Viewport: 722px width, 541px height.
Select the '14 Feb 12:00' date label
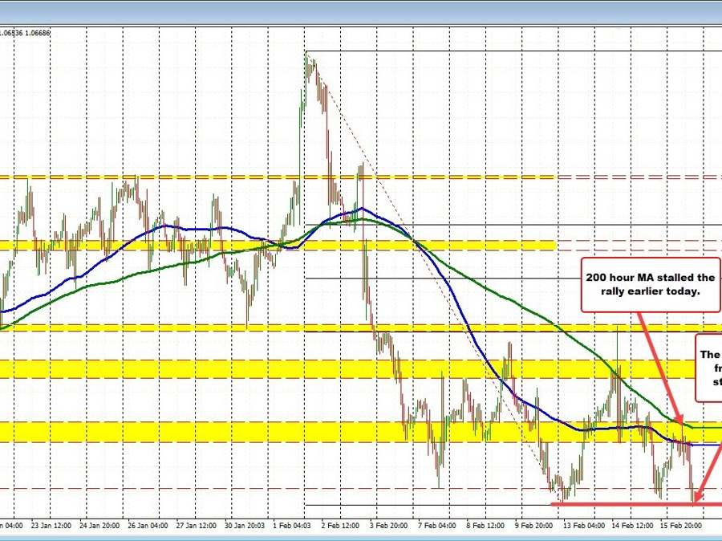coord(634,526)
